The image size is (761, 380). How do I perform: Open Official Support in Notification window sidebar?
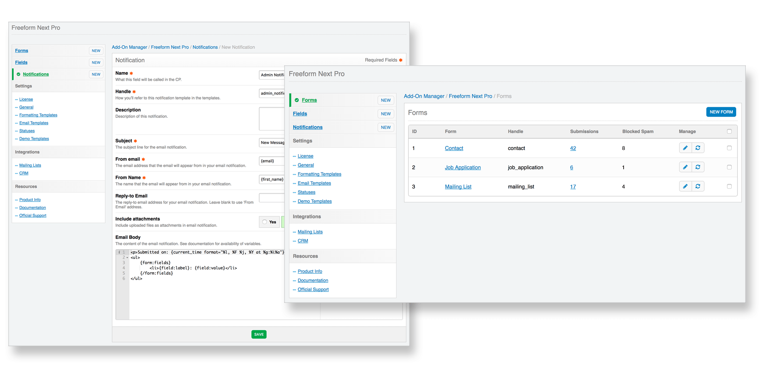[33, 215]
